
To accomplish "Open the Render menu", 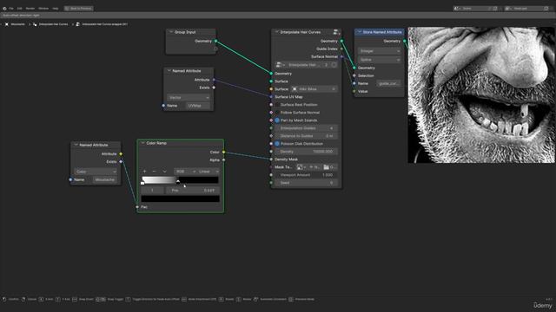I will coord(30,9).
